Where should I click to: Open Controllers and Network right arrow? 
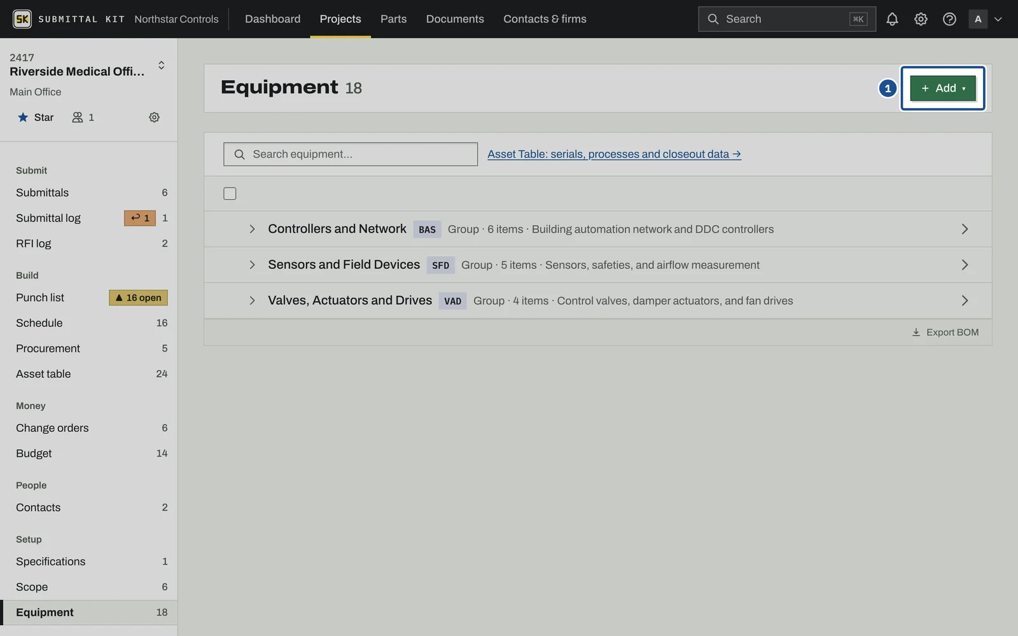coord(965,229)
